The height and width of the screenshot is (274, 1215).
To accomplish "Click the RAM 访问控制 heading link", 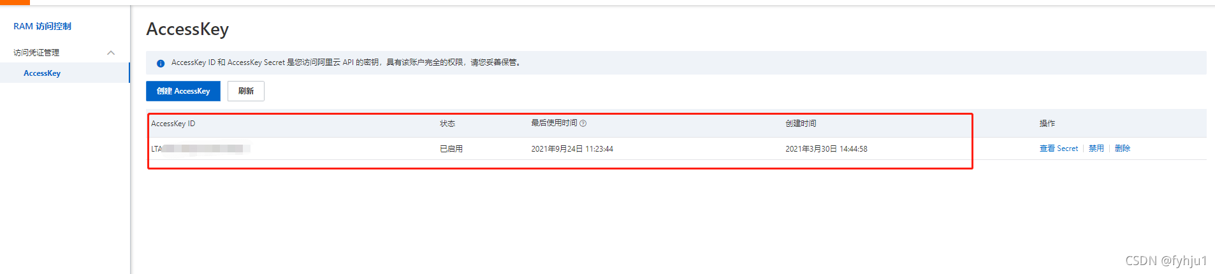I will click(x=42, y=26).
